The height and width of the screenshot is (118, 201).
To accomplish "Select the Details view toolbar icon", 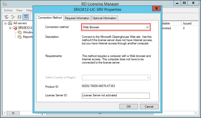I will (26, 17).
